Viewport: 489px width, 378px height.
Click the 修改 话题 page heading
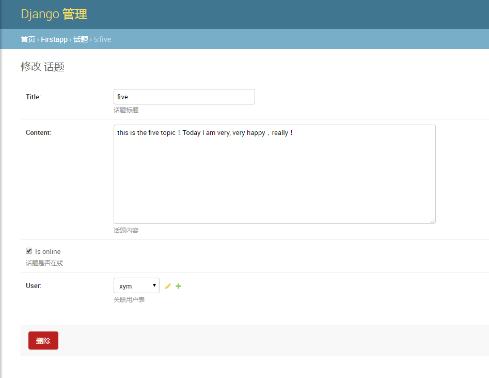click(43, 67)
